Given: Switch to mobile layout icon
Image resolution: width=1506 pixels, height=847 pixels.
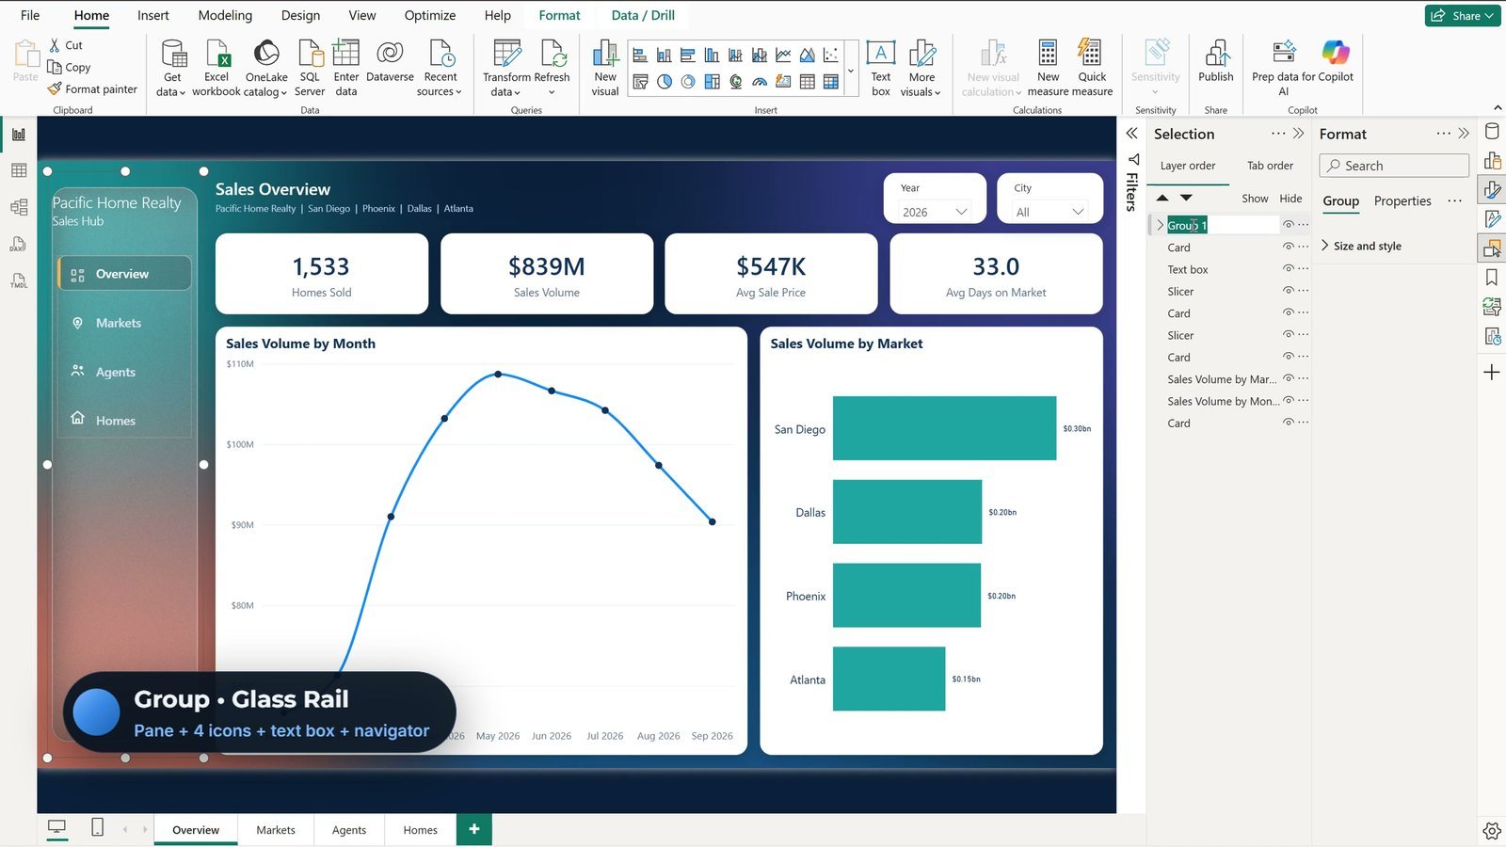Looking at the screenshot, I should tap(97, 827).
